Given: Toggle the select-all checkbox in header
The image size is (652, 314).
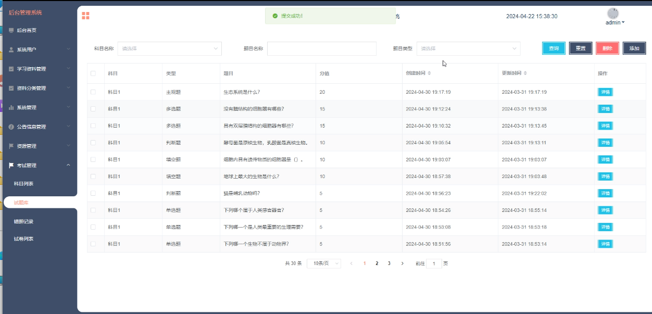Looking at the screenshot, I should pos(93,73).
